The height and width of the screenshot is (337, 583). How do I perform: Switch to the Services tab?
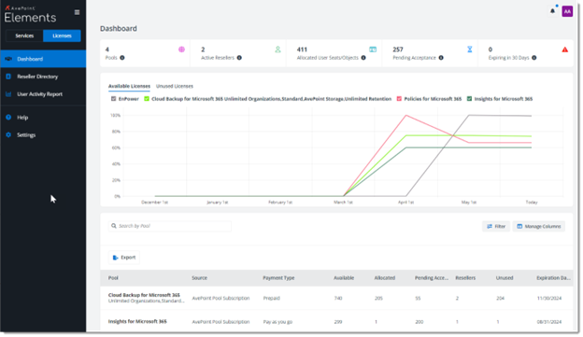(24, 35)
